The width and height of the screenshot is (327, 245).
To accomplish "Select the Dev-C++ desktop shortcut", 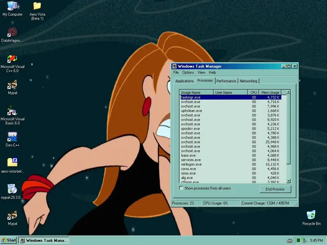I will point(12,139).
